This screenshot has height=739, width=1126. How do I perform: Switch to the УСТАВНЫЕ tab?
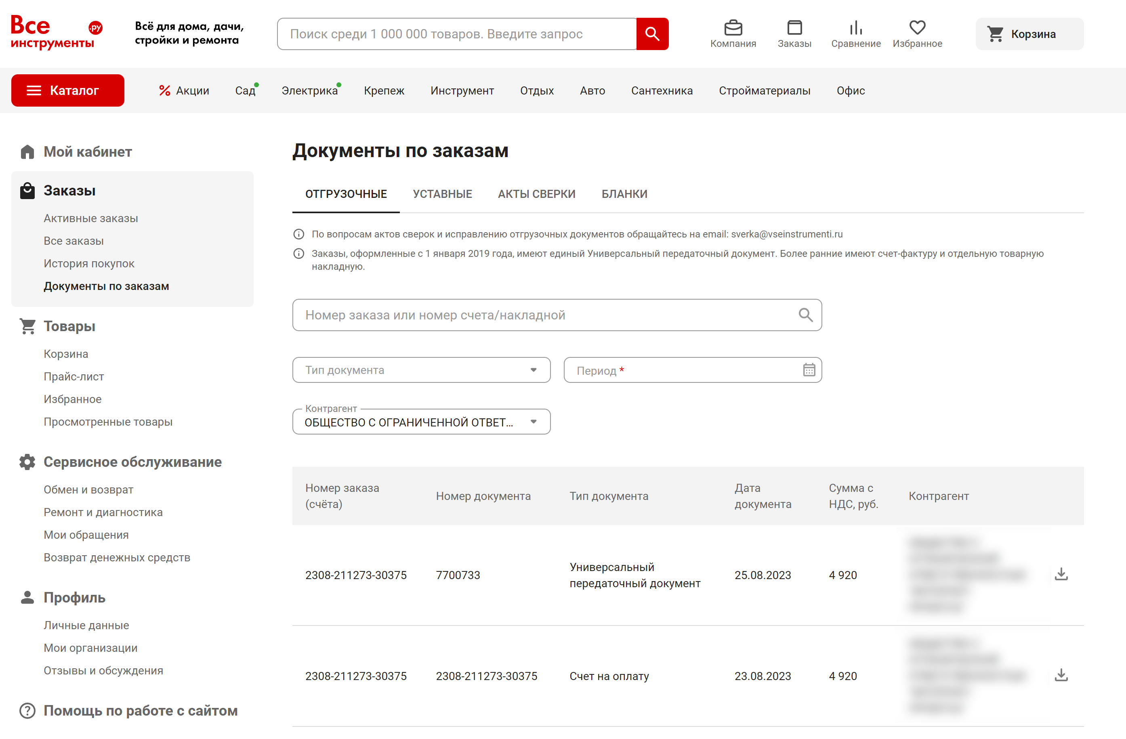tap(442, 194)
